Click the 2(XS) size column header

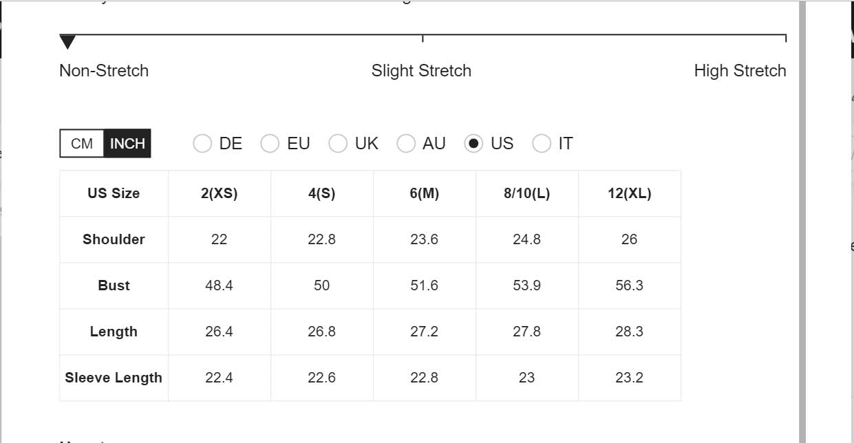pos(220,193)
